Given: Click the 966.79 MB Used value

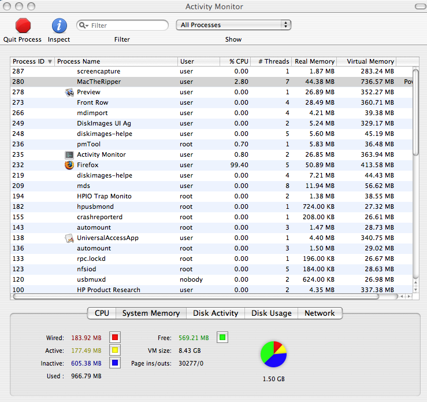Looking at the screenshot, I should point(86,376).
